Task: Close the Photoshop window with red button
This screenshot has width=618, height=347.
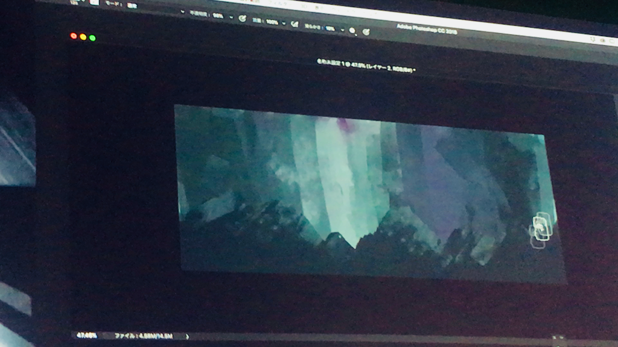Action: 73,36
